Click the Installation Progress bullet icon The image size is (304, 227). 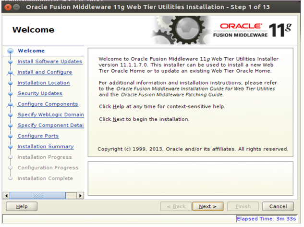click(11, 157)
